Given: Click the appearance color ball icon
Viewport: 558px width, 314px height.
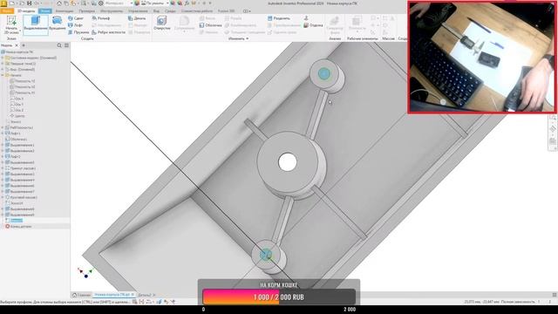Looking at the screenshot, I should pyautogui.click(x=137, y=3).
